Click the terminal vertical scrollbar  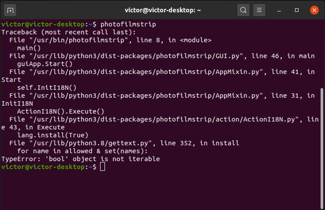coord(321,145)
